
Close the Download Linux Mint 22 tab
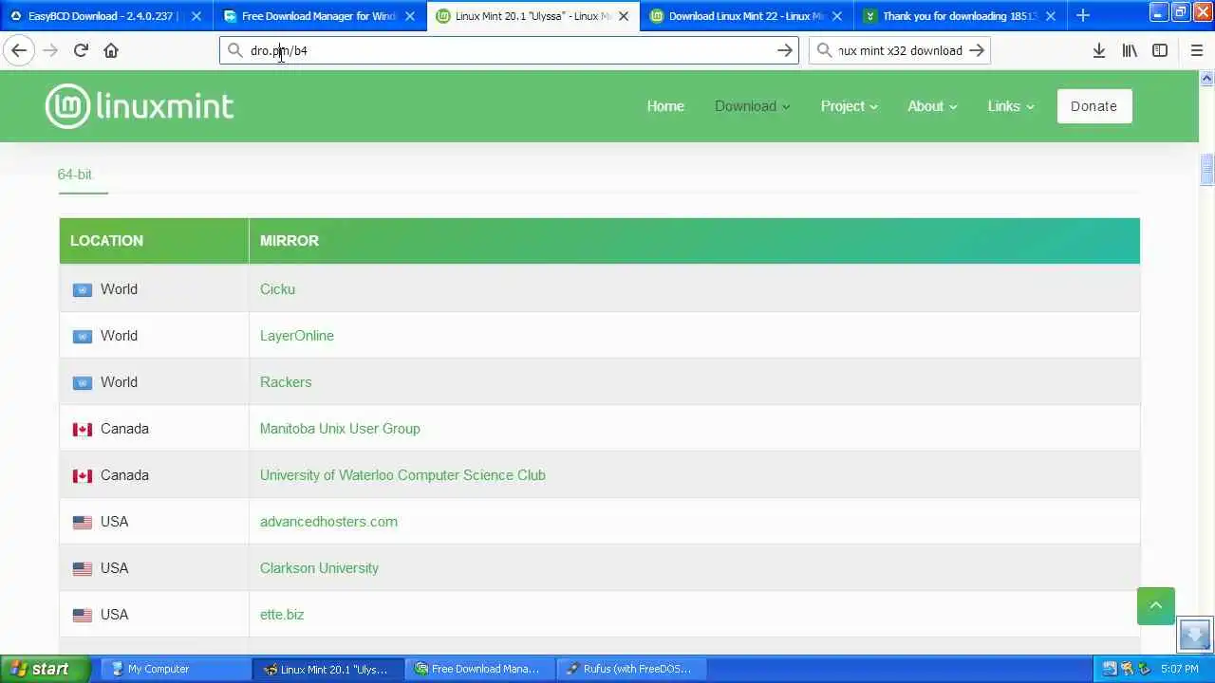[837, 16]
